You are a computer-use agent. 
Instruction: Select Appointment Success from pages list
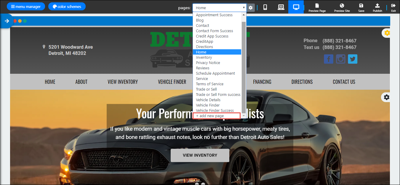pos(217,15)
